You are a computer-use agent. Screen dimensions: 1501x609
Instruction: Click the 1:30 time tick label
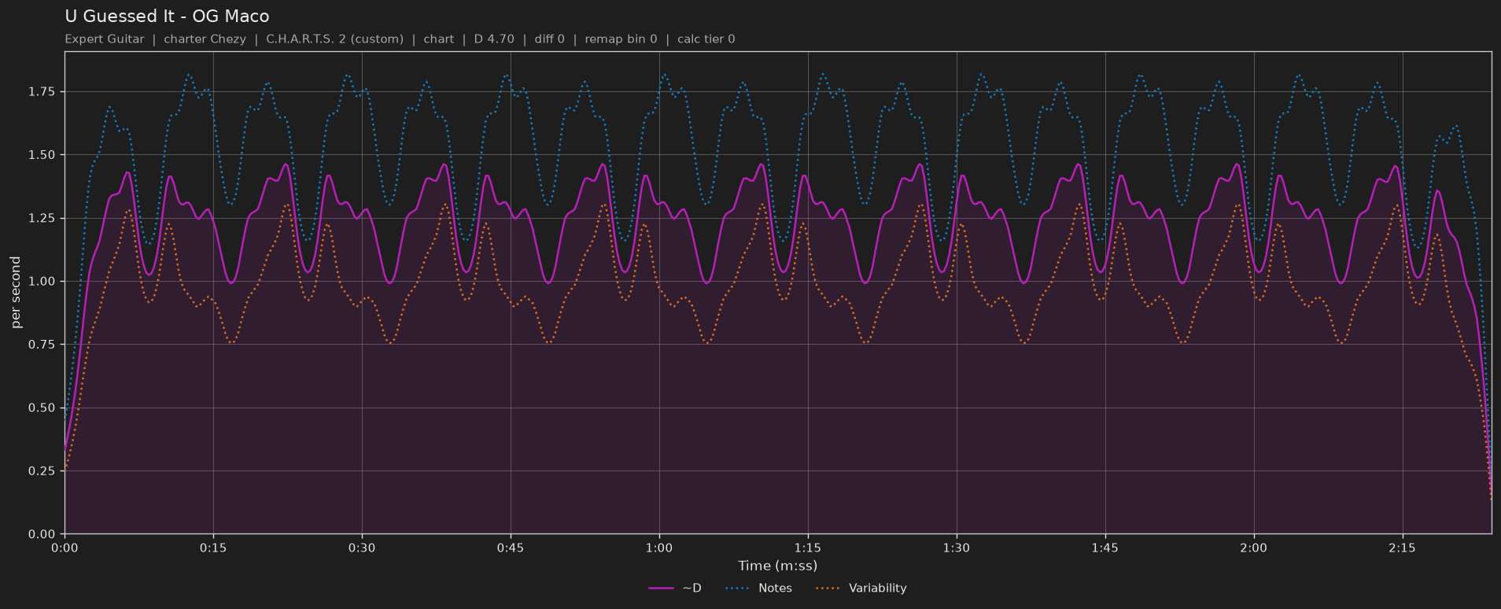[x=957, y=548]
